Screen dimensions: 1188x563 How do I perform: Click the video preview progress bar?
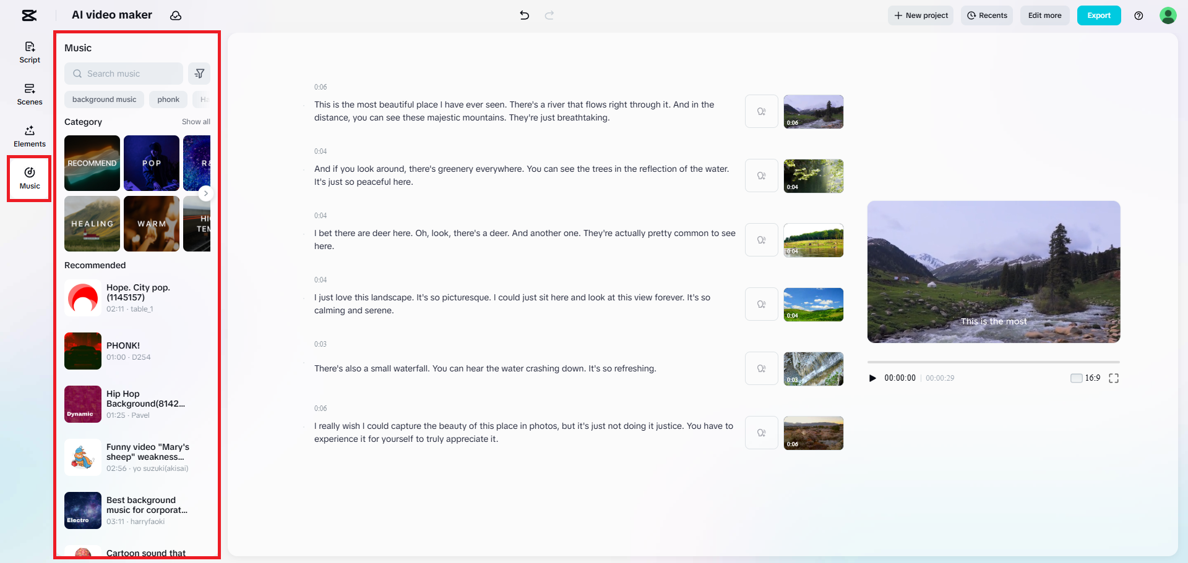[993, 362]
